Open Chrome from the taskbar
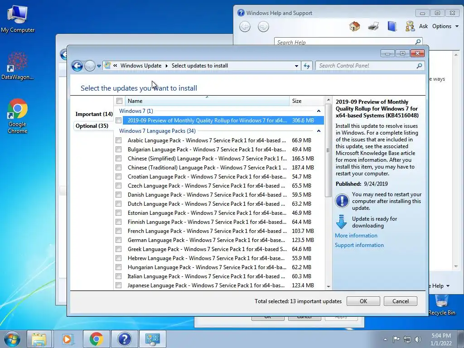This screenshot has height=348, width=464. (x=96, y=339)
